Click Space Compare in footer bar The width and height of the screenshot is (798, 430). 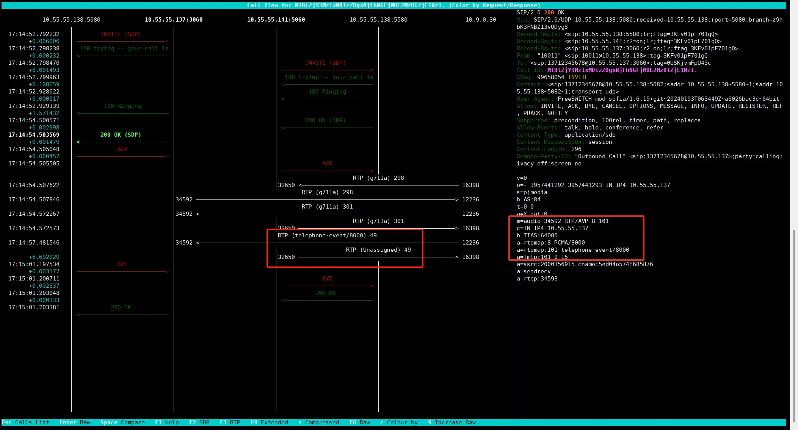pos(122,422)
